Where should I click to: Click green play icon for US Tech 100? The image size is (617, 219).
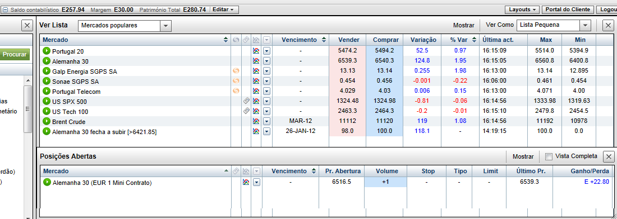pos(47,112)
